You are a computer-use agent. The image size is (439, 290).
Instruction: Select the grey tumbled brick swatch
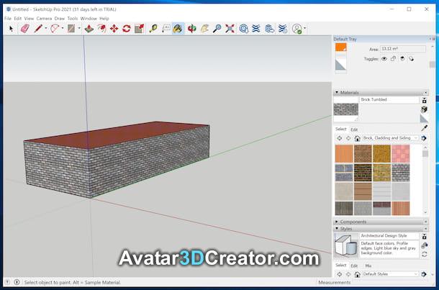pos(400,173)
